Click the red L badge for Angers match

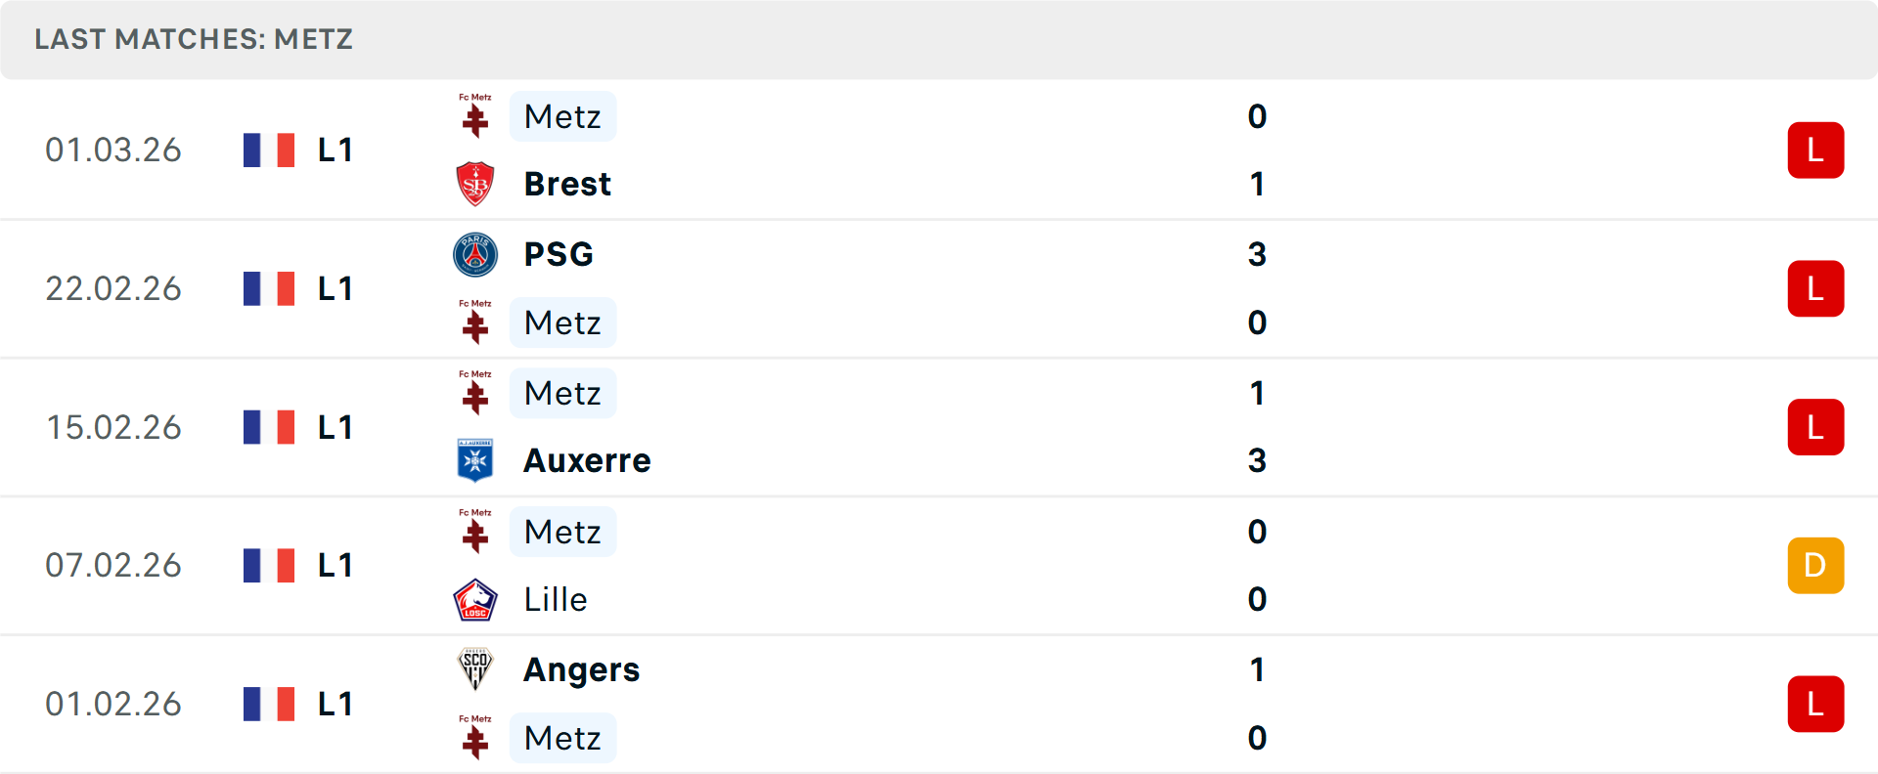(1815, 704)
